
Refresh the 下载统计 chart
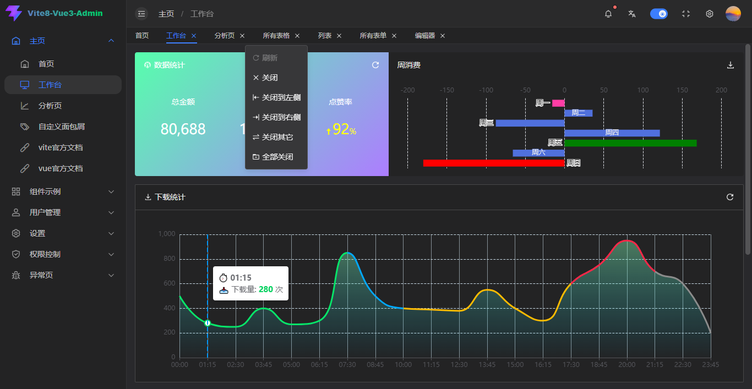coord(730,197)
